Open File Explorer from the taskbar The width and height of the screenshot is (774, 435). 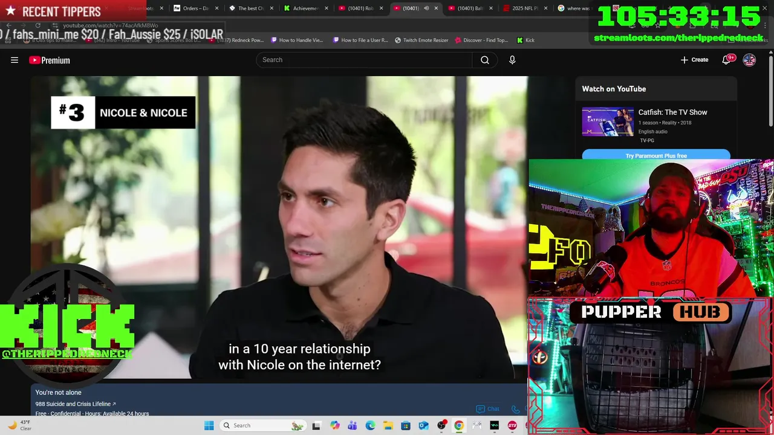click(x=388, y=425)
